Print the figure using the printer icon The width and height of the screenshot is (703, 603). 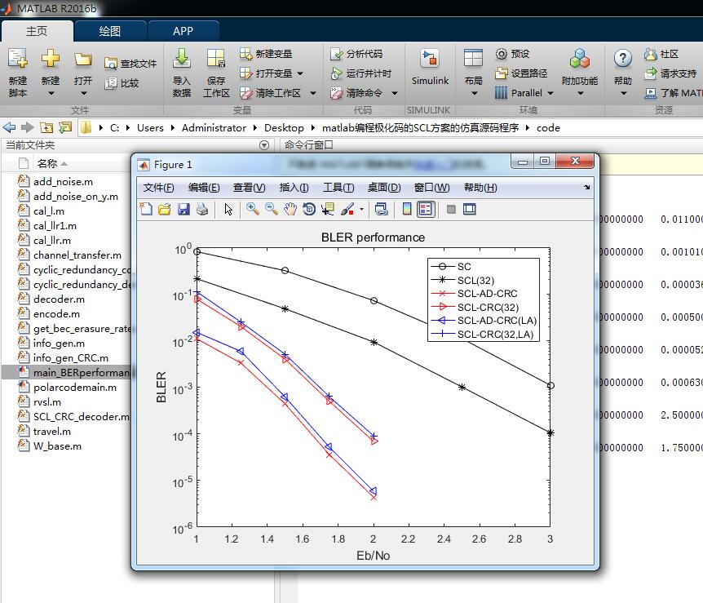click(202, 209)
